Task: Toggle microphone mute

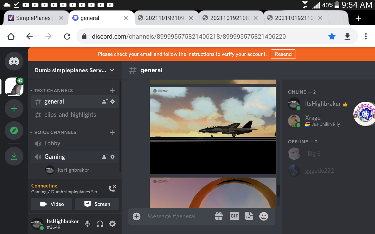Action: tap(87, 224)
